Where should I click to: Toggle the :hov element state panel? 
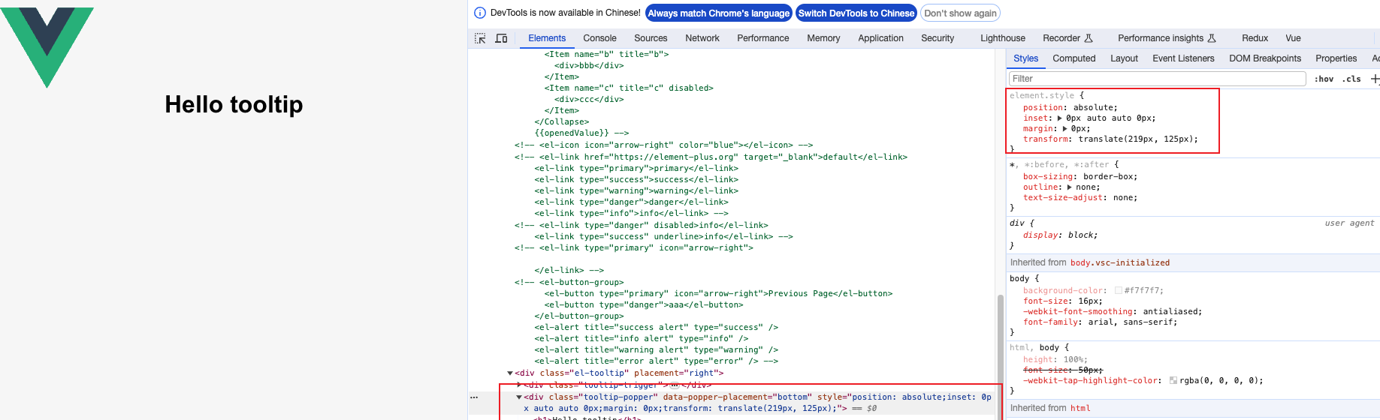point(1324,79)
